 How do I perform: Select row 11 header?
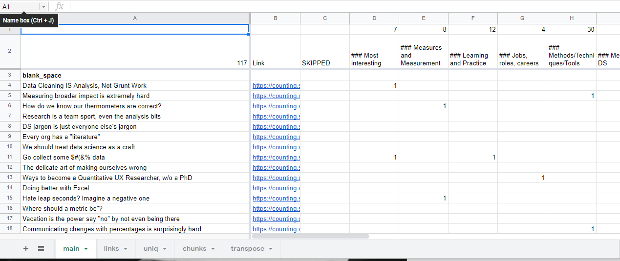click(x=10, y=157)
